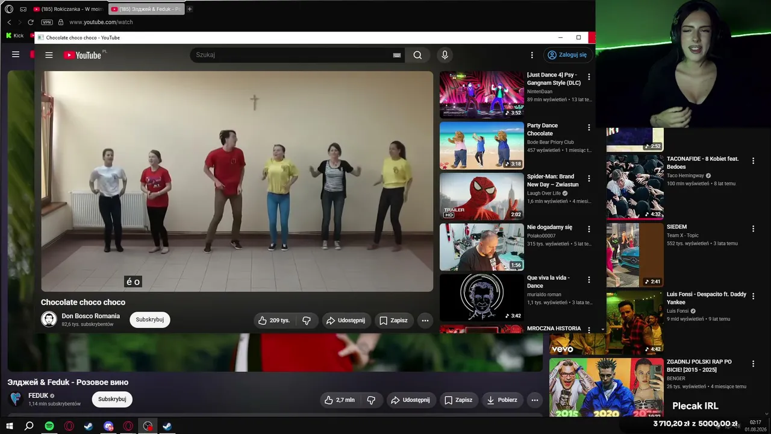
Task: Open the on-screen keyboard in search box
Action: pyautogui.click(x=397, y=55)
